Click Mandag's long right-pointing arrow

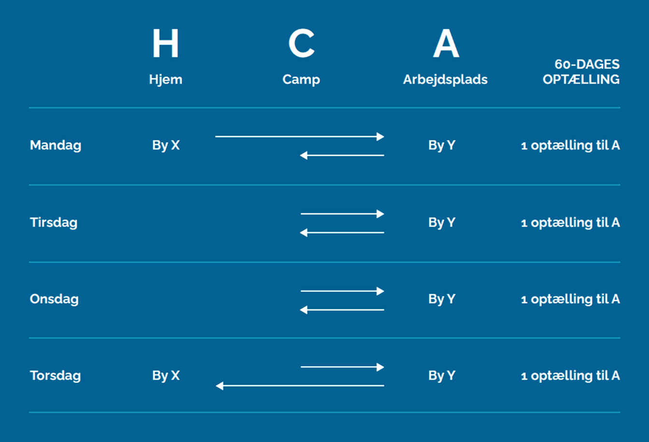click(299, 137)
